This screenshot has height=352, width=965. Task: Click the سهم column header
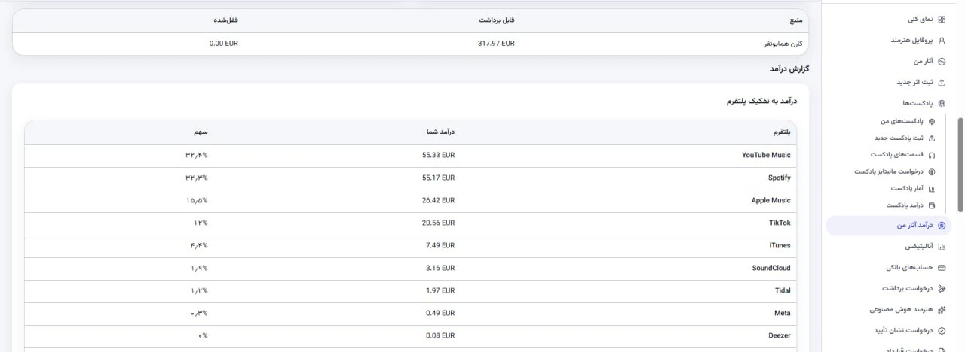200,132
